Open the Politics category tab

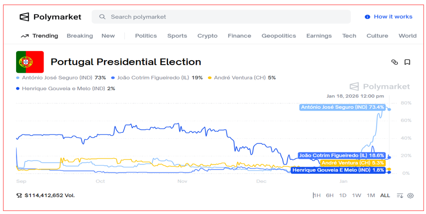coord(146,36)
